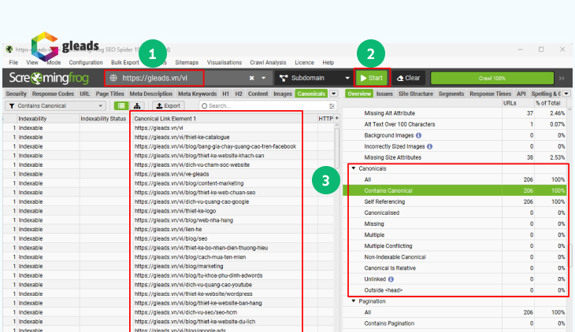This screenshot has width=575, height=332.
Task: Click the Background Images info icon
Action: (418, 135)
